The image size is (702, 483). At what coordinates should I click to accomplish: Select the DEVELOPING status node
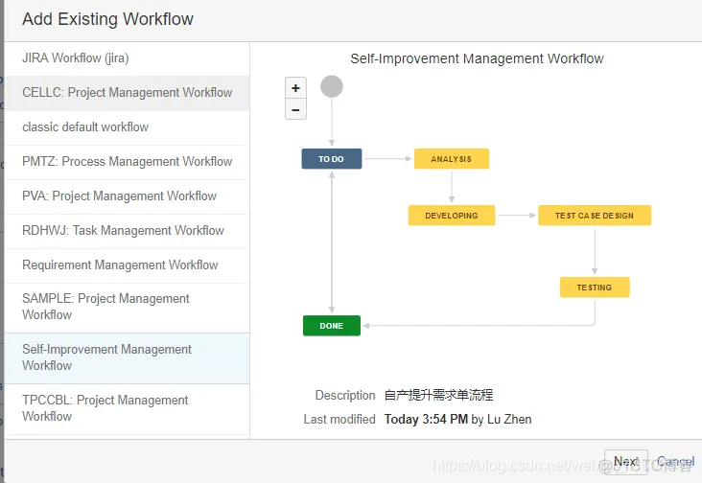[x=452, y=215]
